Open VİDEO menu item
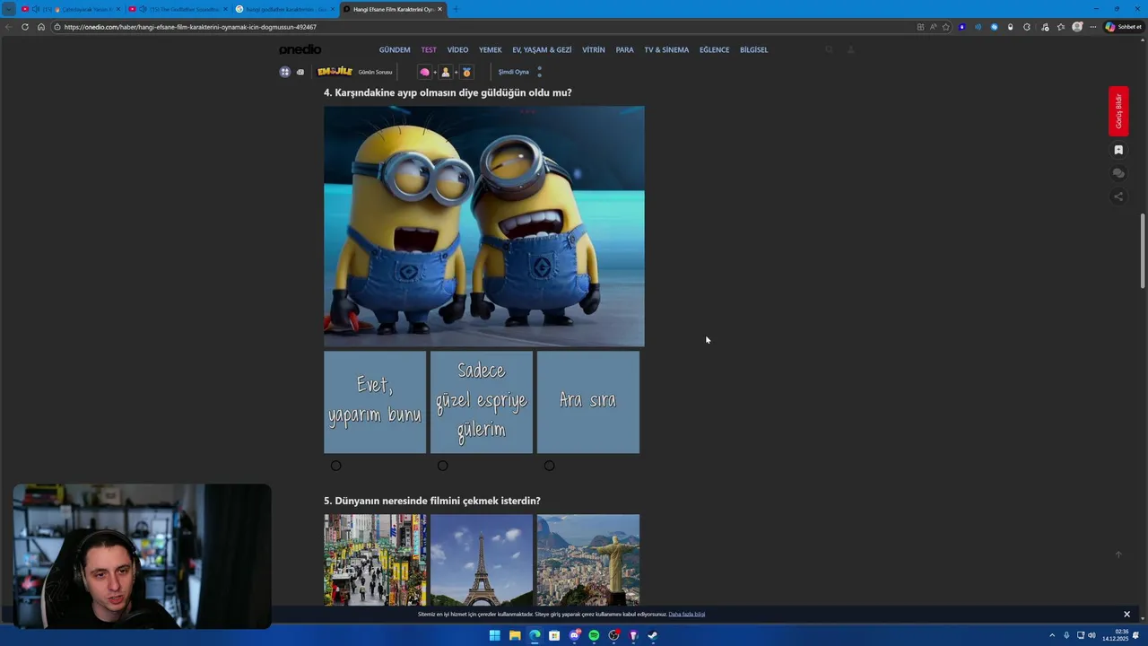This screenshot has height=646, width=1148. coord(457,49)
